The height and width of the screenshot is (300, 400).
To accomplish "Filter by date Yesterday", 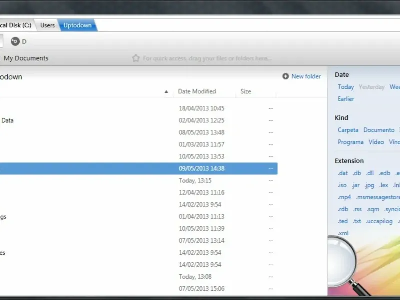I will click(371, 87).
